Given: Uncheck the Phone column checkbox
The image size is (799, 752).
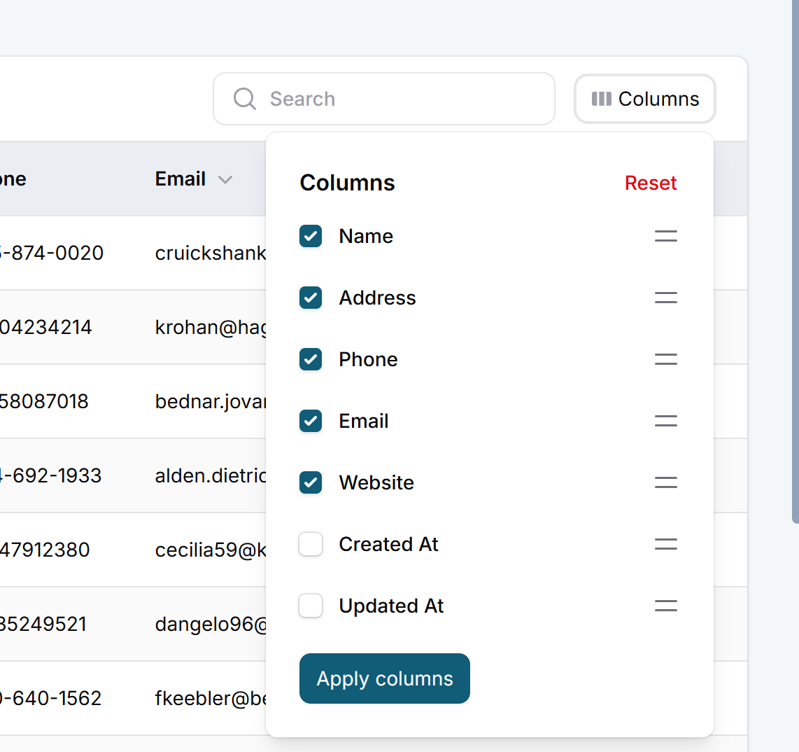Looking at the screenshot, I should pyautogui.click(x=311, y=360).
